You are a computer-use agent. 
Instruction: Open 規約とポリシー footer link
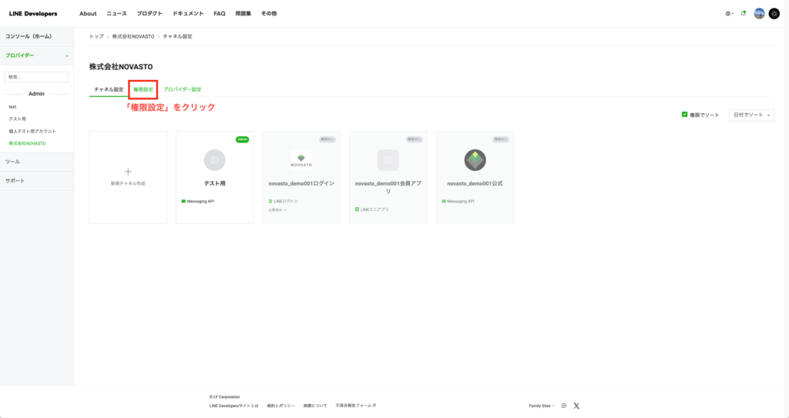(280, 406)
